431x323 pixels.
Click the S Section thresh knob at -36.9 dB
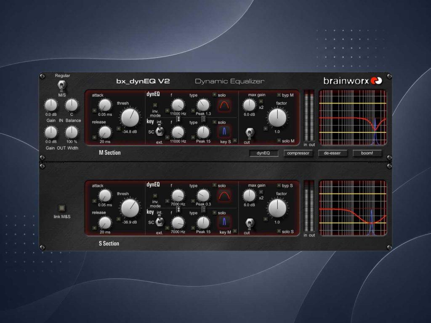130,208
